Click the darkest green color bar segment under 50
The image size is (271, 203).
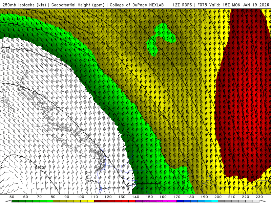(15, 201)
